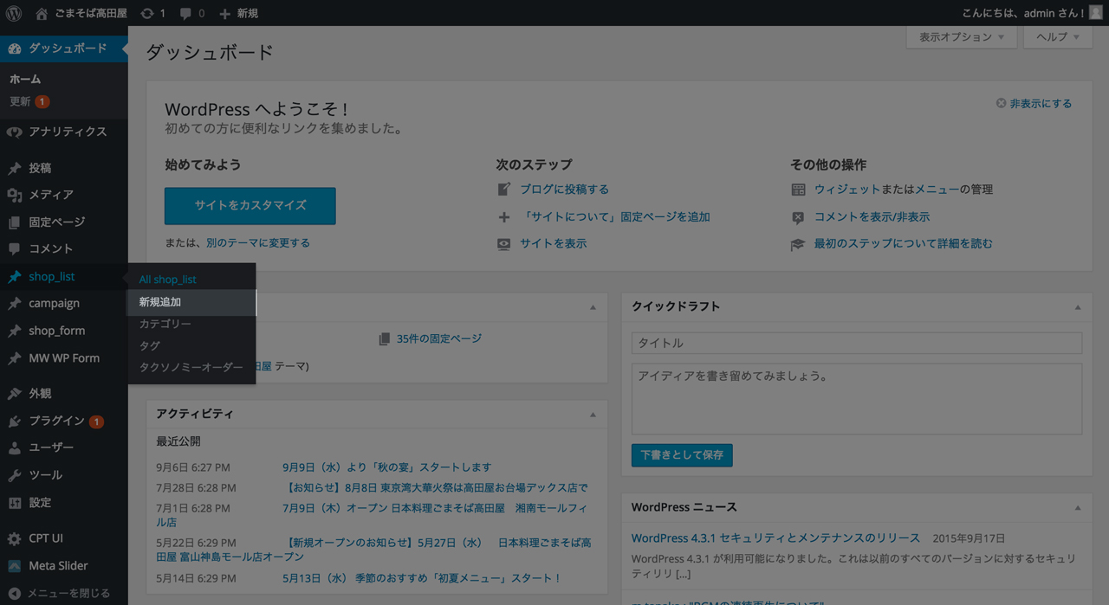Open the ブログに投稿する link
This screenshot has width=1109, height=605.
564,190
